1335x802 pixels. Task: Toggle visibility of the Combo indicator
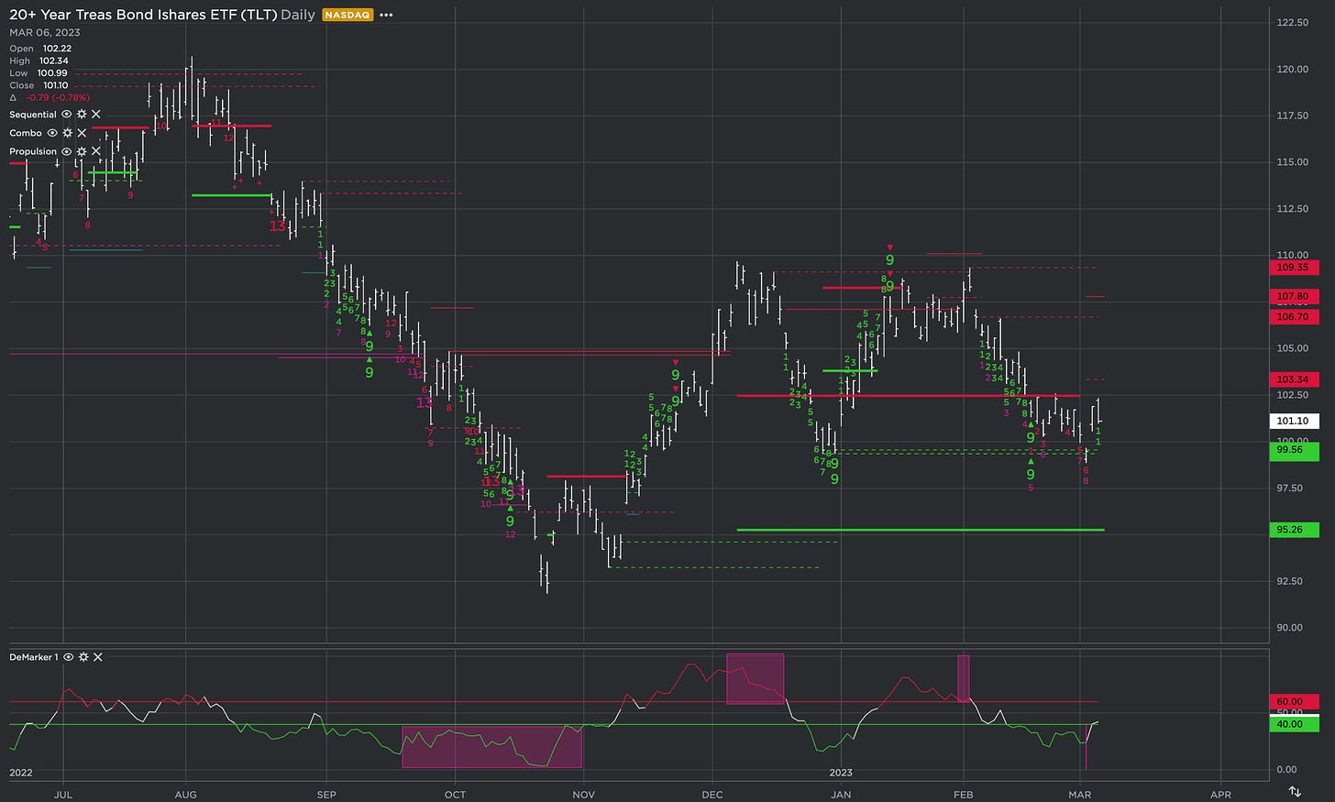(52, 133)
